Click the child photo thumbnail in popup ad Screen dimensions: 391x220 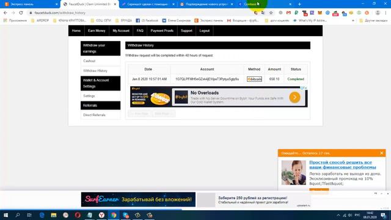tap(293, 172)
